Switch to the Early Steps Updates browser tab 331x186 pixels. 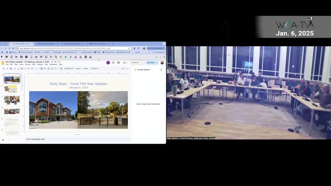coord(21,44)
